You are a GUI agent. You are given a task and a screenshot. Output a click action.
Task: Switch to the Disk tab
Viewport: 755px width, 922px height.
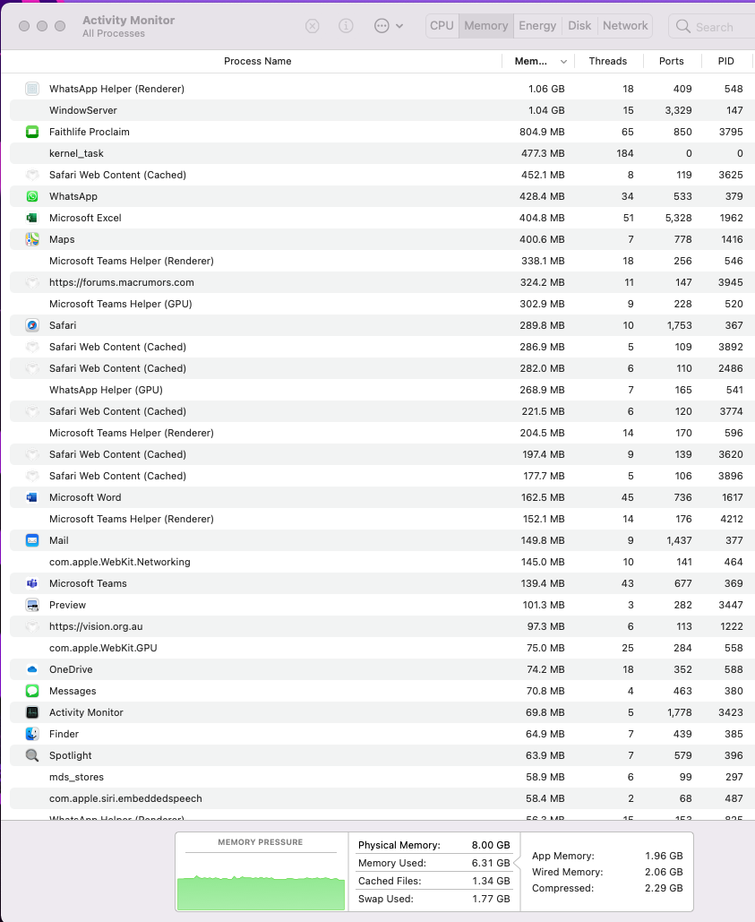(579, 26)
